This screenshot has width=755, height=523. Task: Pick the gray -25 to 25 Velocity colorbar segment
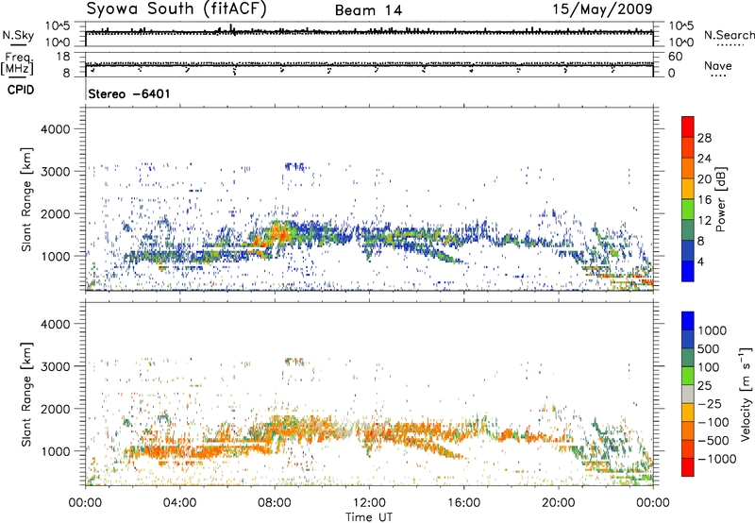click(688, 394)
